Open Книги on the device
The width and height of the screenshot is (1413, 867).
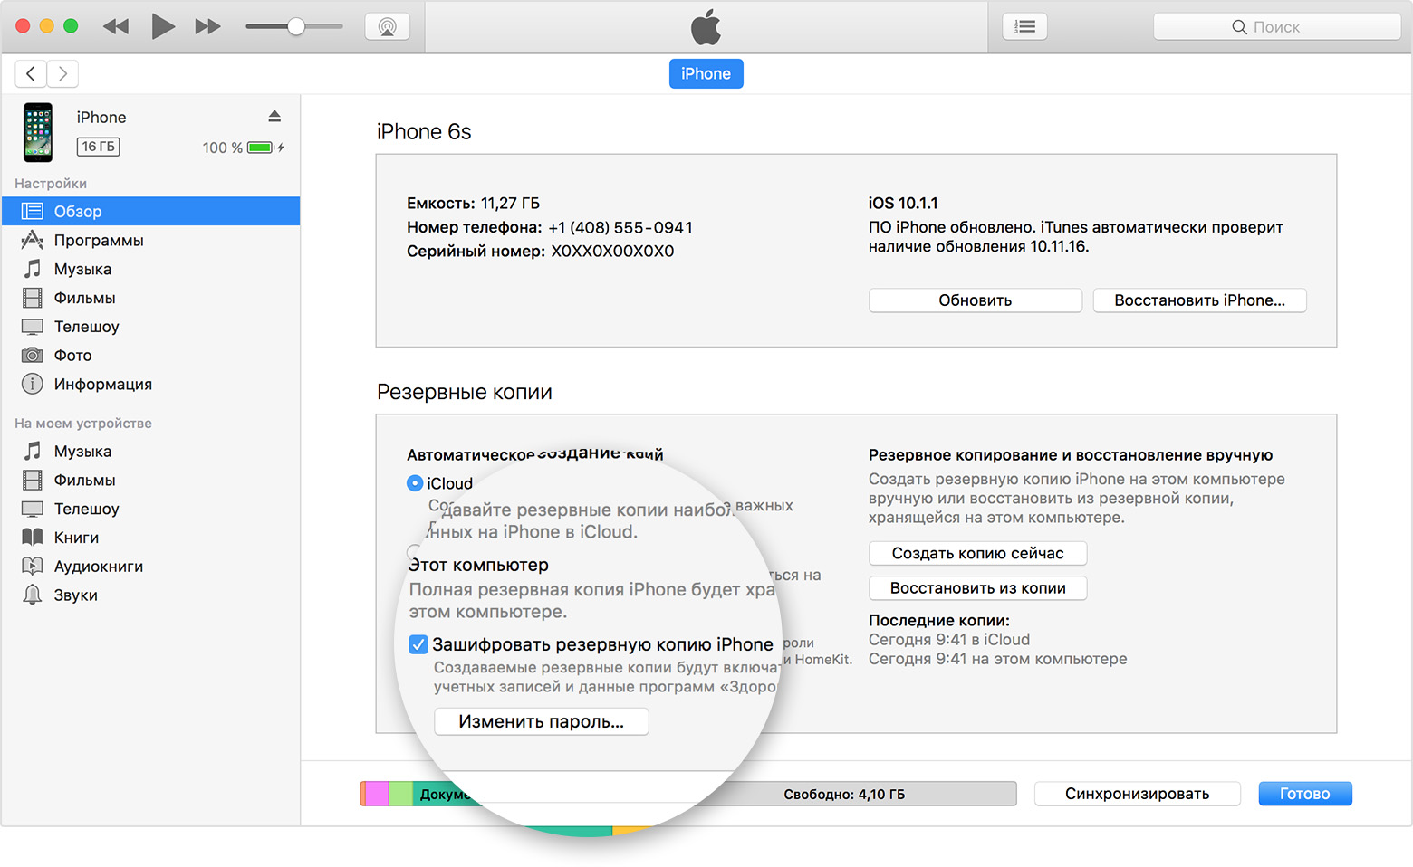[150, 538]
